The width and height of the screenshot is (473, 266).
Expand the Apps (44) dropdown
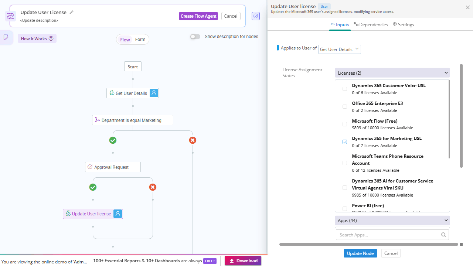392,221
